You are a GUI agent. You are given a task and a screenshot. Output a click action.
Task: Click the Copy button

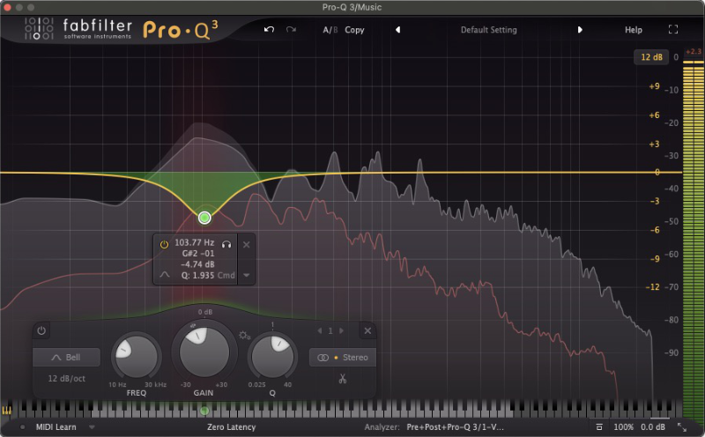coord(354,30)
